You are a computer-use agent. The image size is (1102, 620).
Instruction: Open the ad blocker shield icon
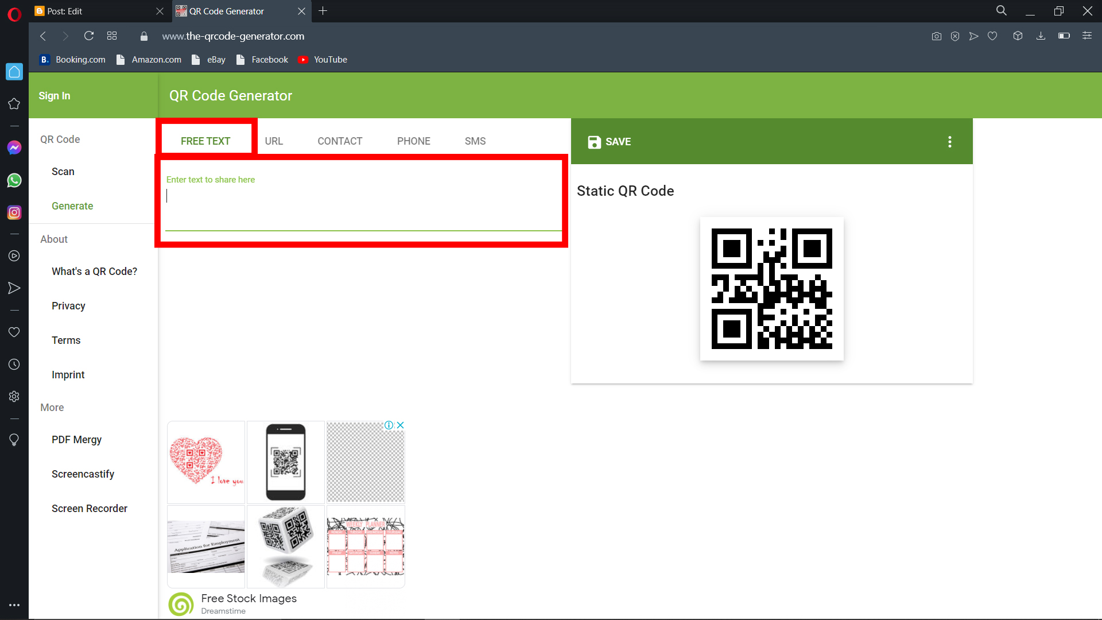pos(955,36)
